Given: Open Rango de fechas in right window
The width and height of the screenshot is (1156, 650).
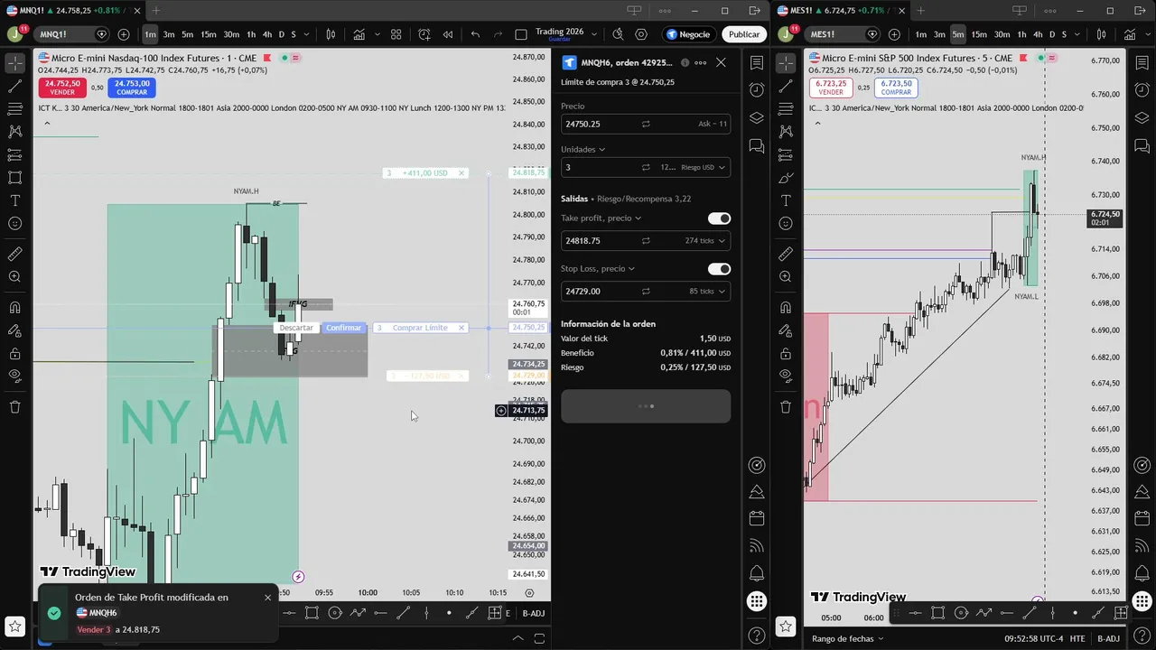Looking at the screenshot, I should click(x=849, y=638).
